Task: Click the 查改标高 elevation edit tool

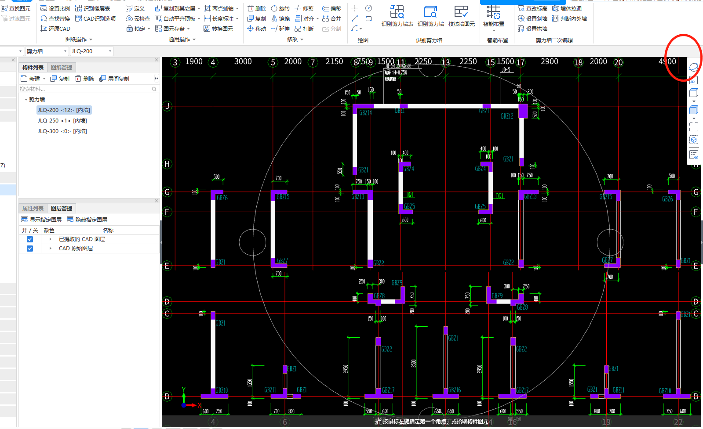Action: coord(532,8)
